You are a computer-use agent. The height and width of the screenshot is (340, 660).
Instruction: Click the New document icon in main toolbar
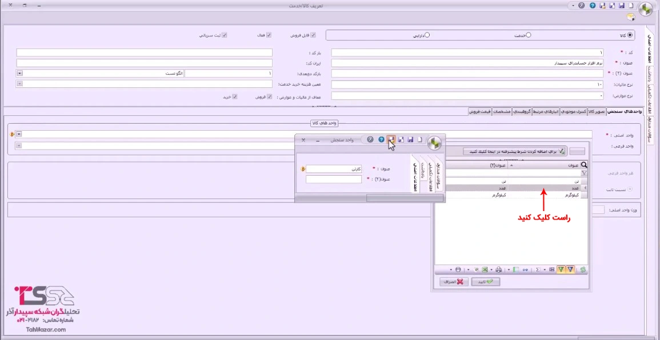tap(630, 6)
